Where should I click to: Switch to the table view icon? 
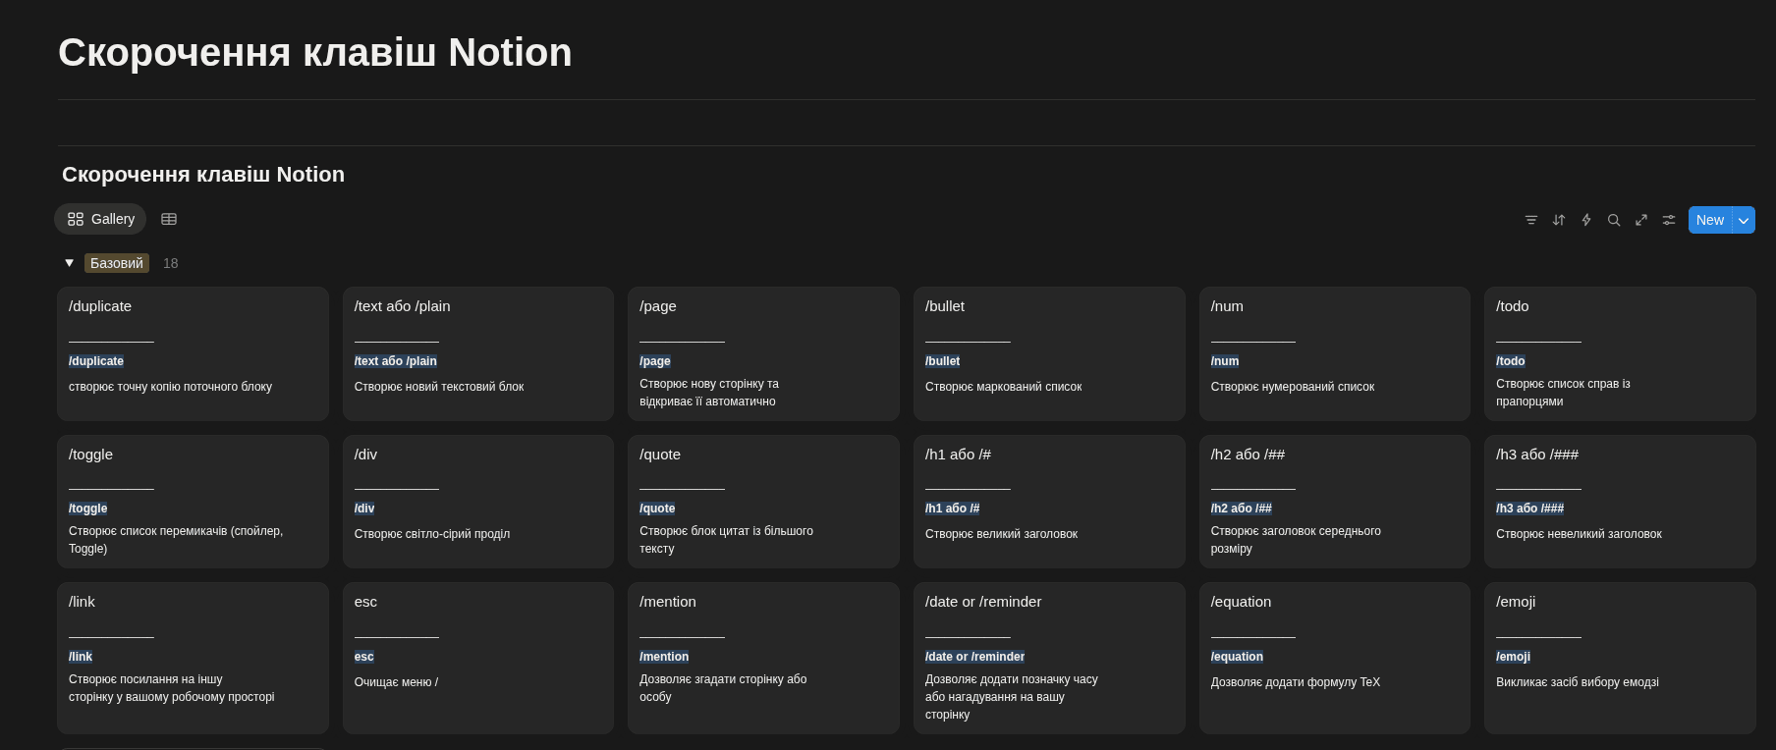[x=169, y=219]
